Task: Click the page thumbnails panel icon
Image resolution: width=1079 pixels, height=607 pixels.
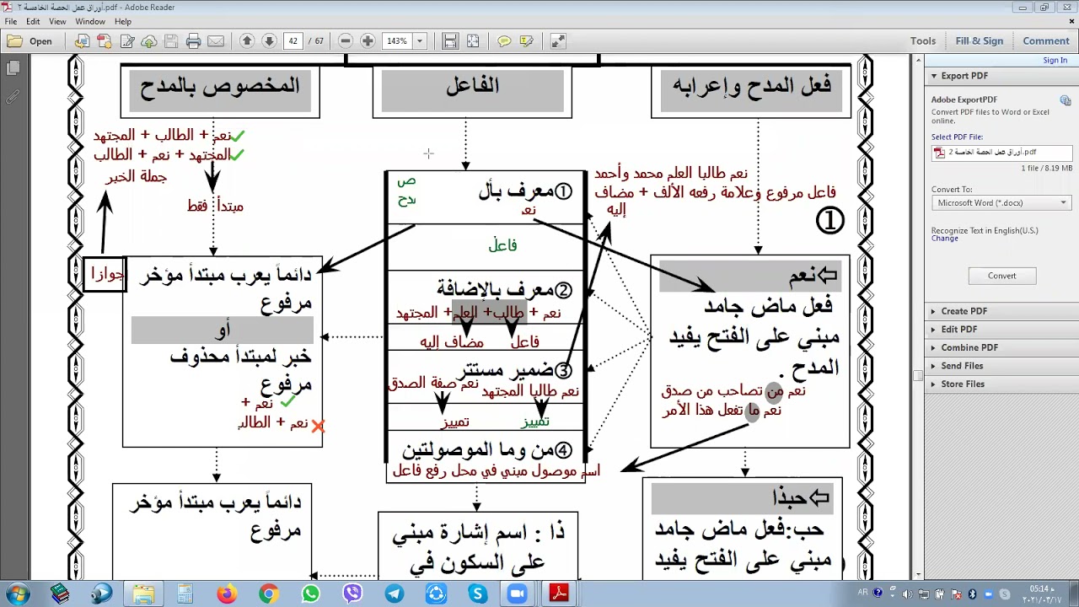Action: [x=13, y=67]
